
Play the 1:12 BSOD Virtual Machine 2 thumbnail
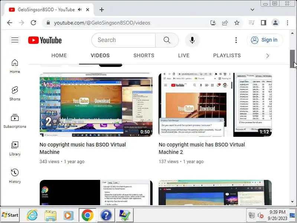[x=215, y=105]
